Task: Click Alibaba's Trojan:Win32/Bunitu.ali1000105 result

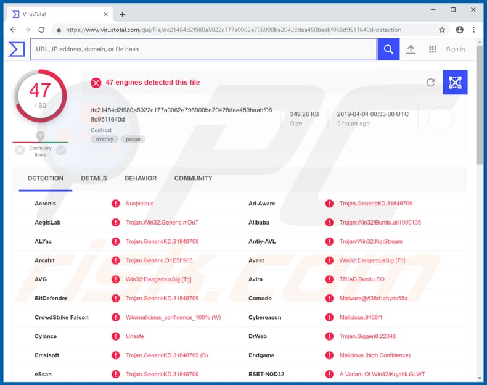Action: click(380, 223)
